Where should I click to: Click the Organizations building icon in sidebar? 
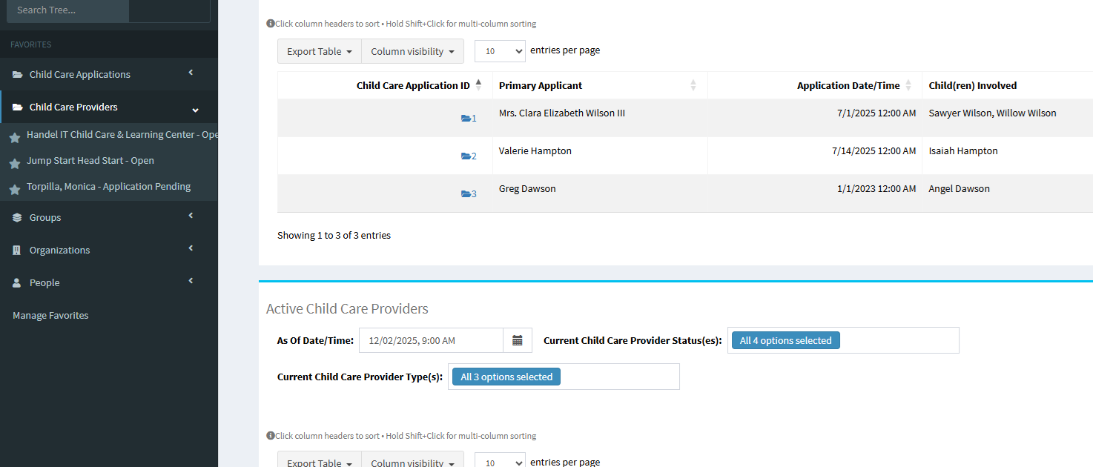click(x=17, y=250)
